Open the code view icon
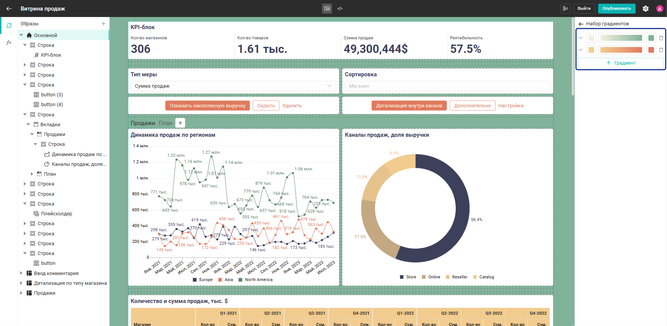This screenshot has width=667, height=326. coord(340,8)
